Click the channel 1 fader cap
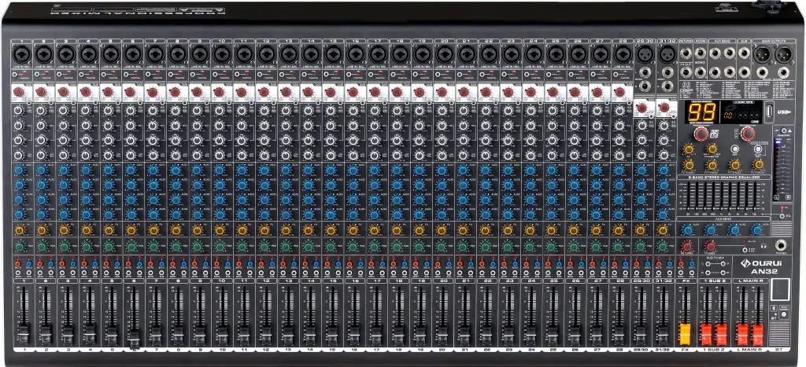The height and width of the screenshot is (367, 806). pyautogui.click(x=23, y=336)
